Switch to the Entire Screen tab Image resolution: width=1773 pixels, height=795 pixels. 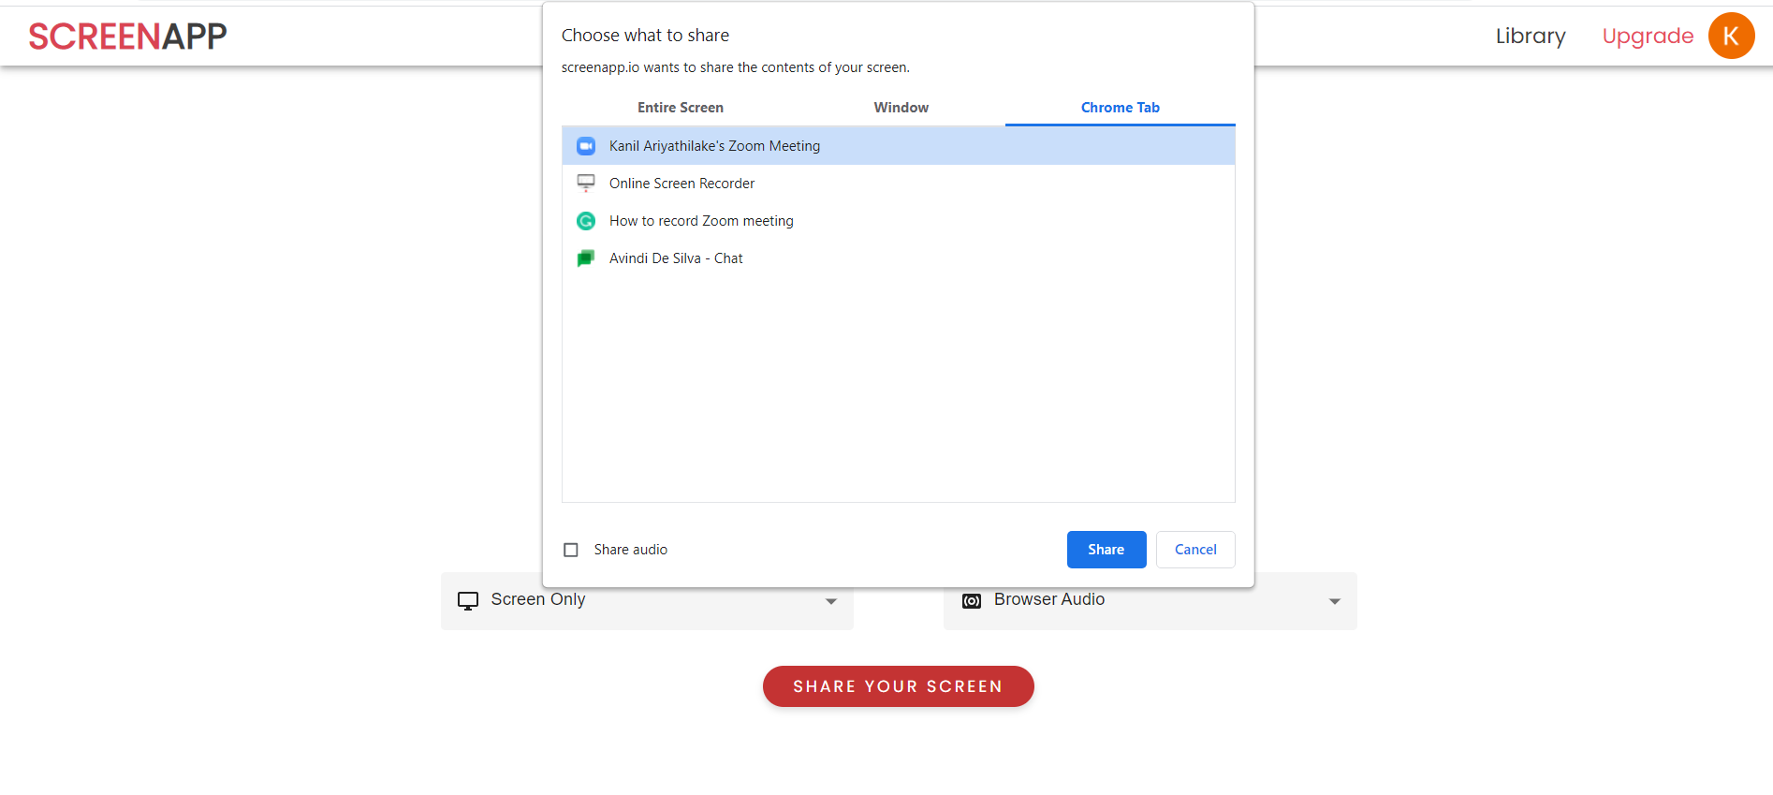click(681, 108)
